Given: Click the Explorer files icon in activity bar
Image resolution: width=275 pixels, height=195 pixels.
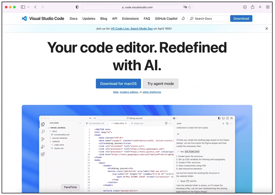Looking at the screenshot, I should tap(43, 124).
